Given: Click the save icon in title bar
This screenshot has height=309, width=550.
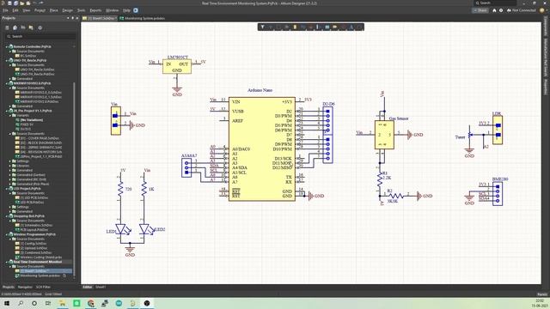Looking at the screenshot, I should tap(9, 3).
